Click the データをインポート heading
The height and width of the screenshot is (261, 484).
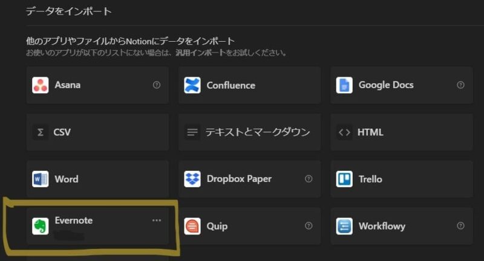point(68,11)
